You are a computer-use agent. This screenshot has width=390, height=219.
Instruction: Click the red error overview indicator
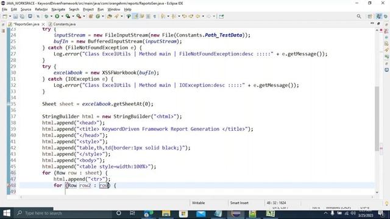tap(381, 30)
